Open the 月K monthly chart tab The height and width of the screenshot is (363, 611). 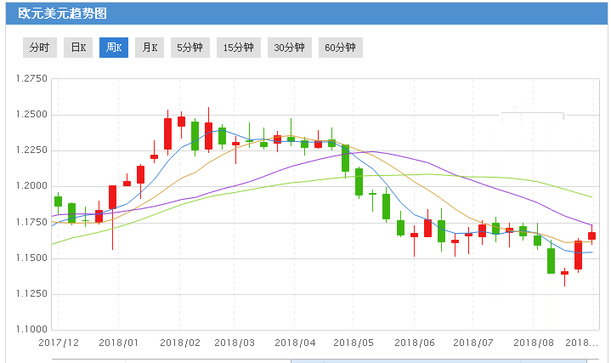pyautogui.click(x=150, y=48)
